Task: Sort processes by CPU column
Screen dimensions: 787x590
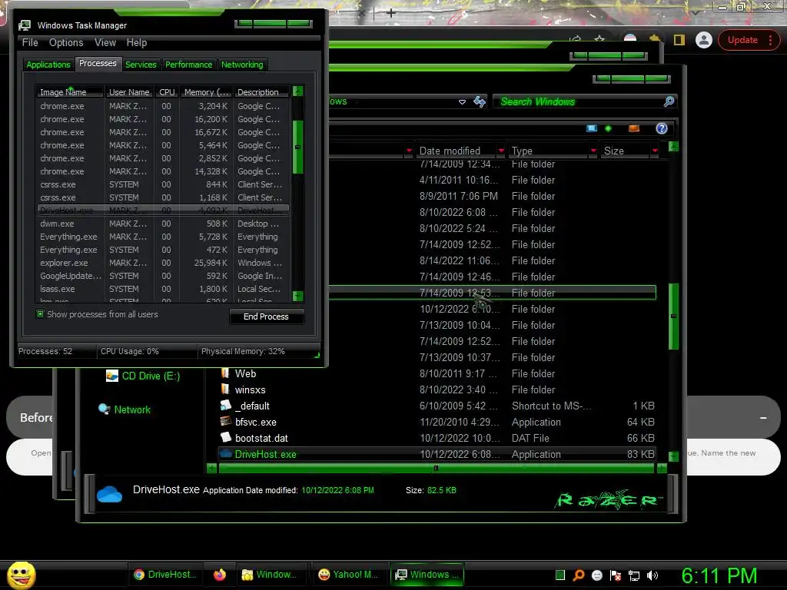Action: click(167, 92)
